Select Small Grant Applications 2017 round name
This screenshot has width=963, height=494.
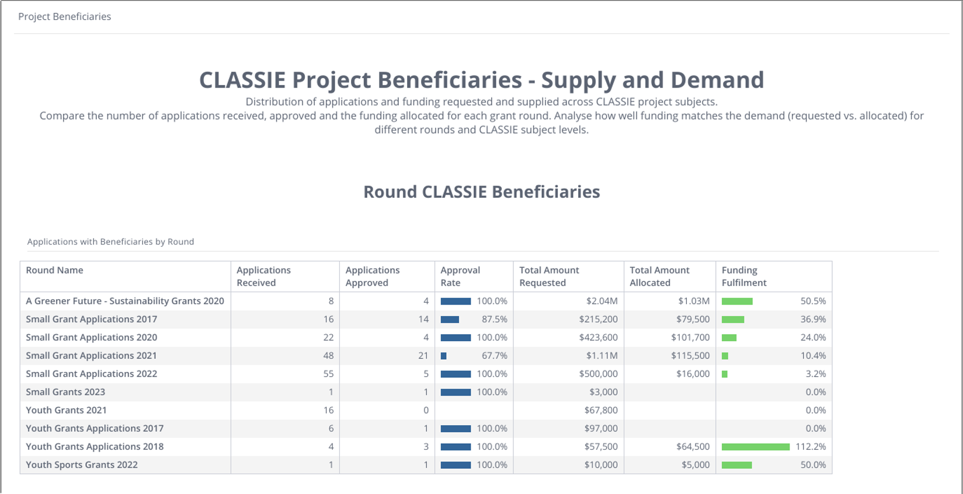(x=91, y=319)
